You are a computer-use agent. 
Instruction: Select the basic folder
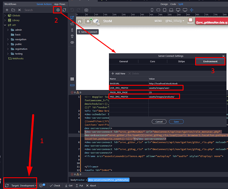[x=16, y=35]
